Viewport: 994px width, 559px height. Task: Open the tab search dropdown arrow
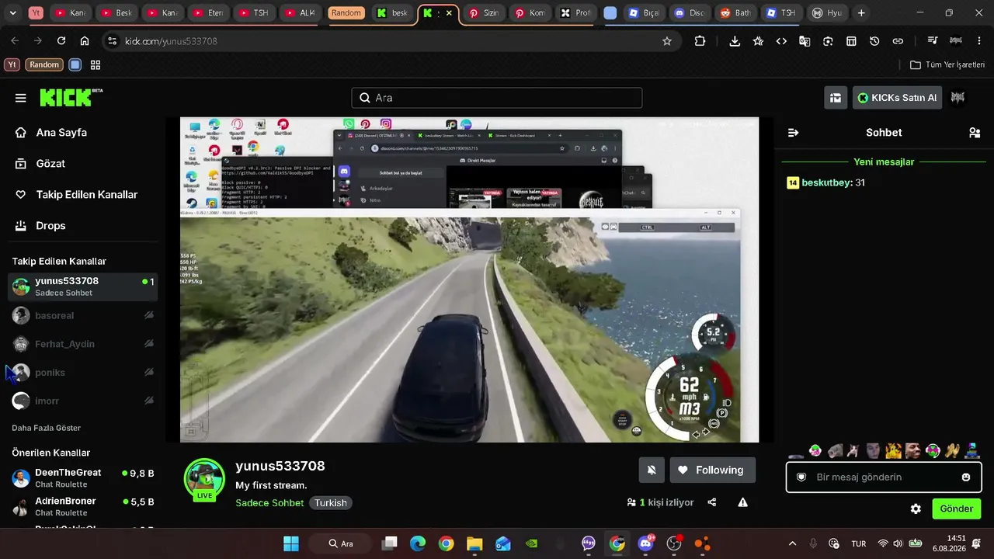pos(12,13)
